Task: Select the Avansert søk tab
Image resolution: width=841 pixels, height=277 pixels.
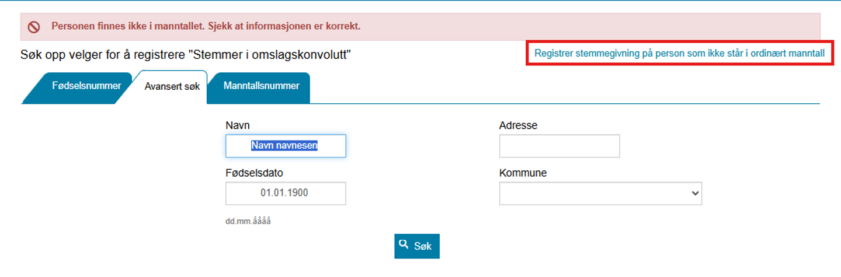Action: (x=172, y=87)
